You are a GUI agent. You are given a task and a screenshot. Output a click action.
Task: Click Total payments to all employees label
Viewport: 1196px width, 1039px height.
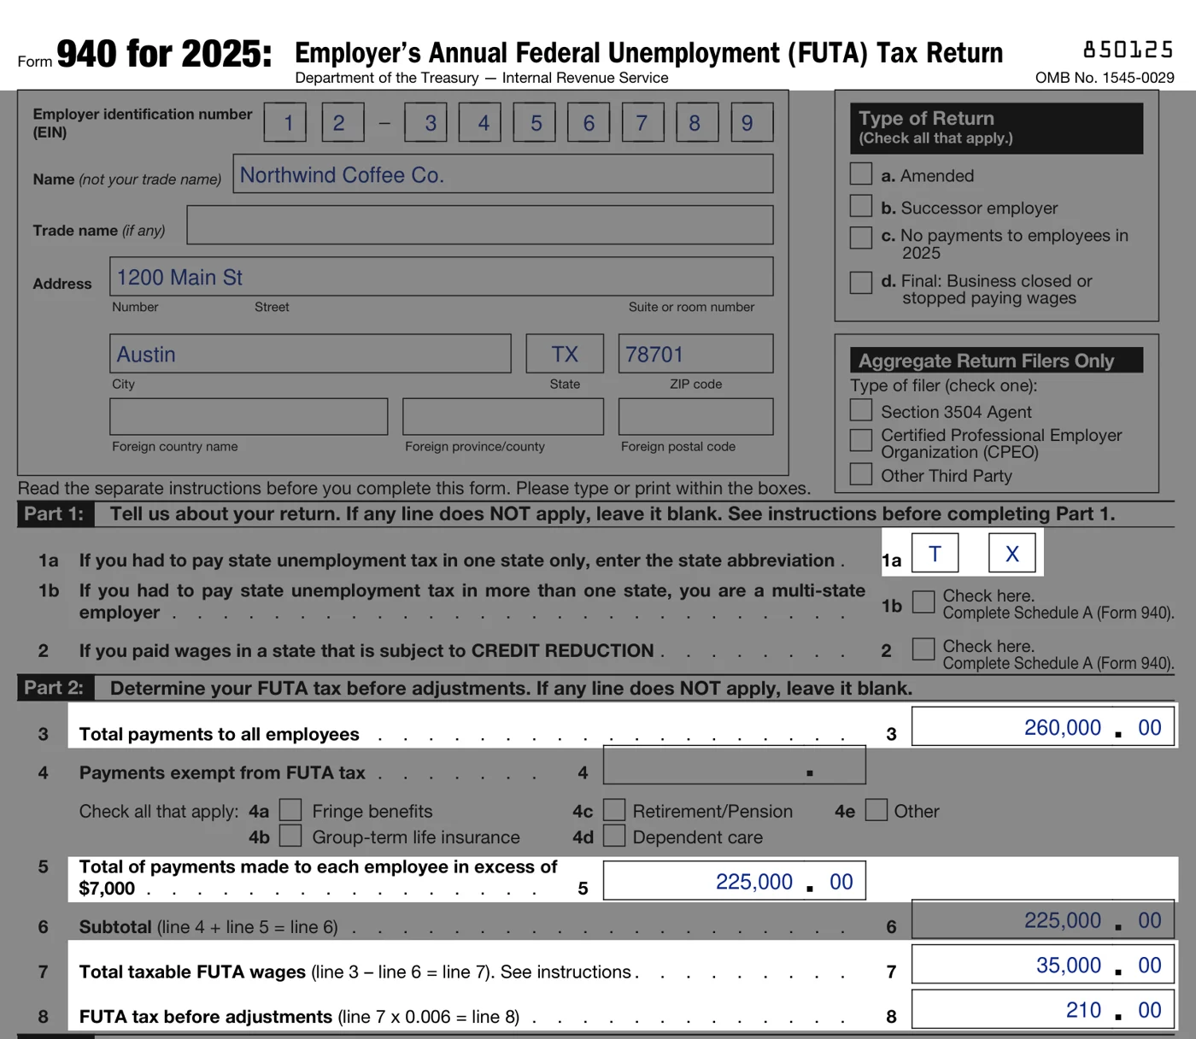point(220,734)
